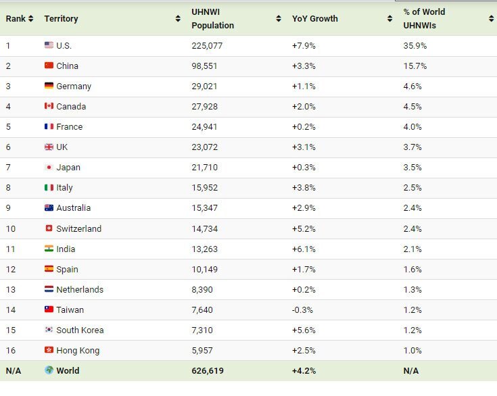The width and height of the screenshot is (497, 396).
Task: Click the Canada flag icon
Action: pos(49,106)
